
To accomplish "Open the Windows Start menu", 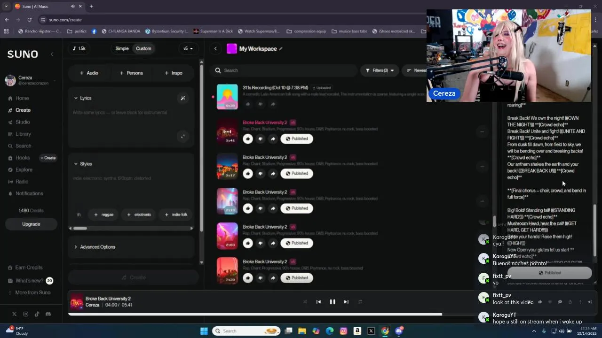I will (x=204, y=331).
